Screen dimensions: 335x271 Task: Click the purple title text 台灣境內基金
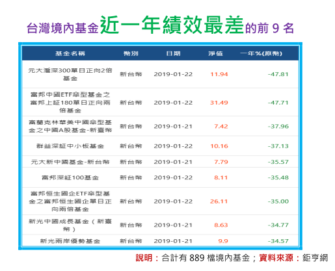point(62,29)
